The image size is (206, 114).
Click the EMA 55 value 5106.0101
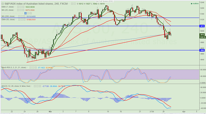click(31, 19)
